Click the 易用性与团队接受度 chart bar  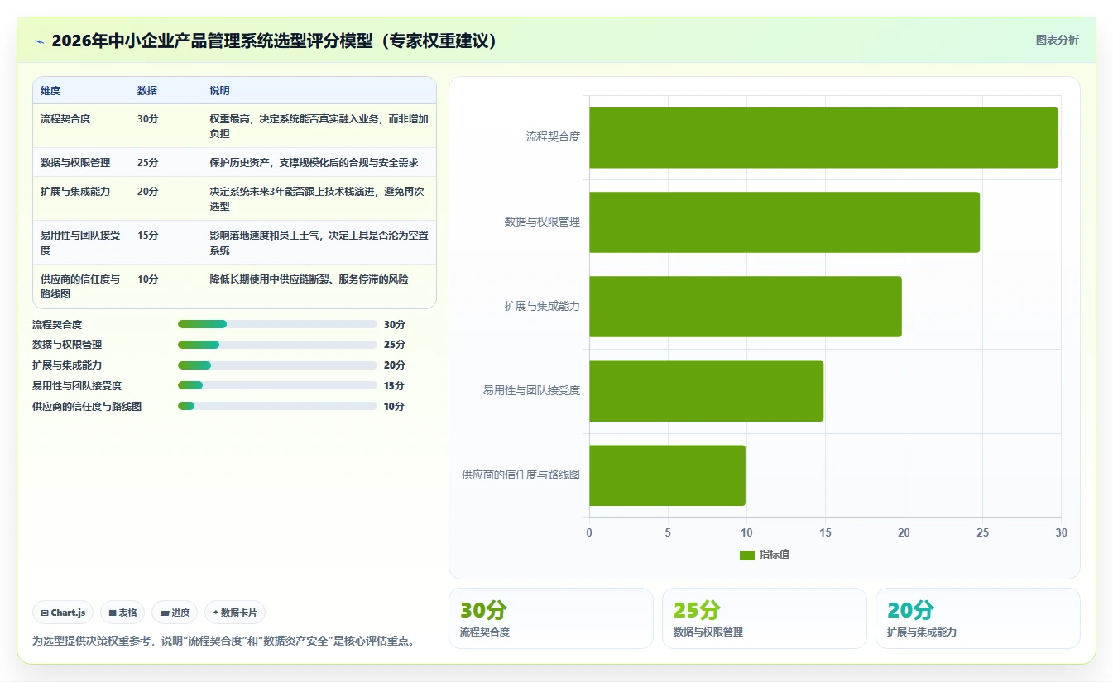pos(706,391)
